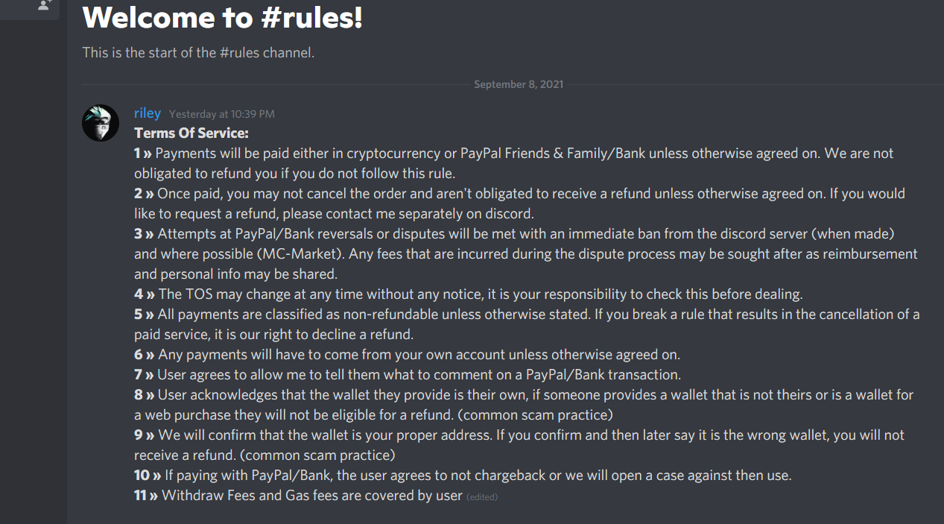Screen dimensions: 944x524
Task: Click the September 8, 2021 date divider
Action: click(x=519, y=84)
